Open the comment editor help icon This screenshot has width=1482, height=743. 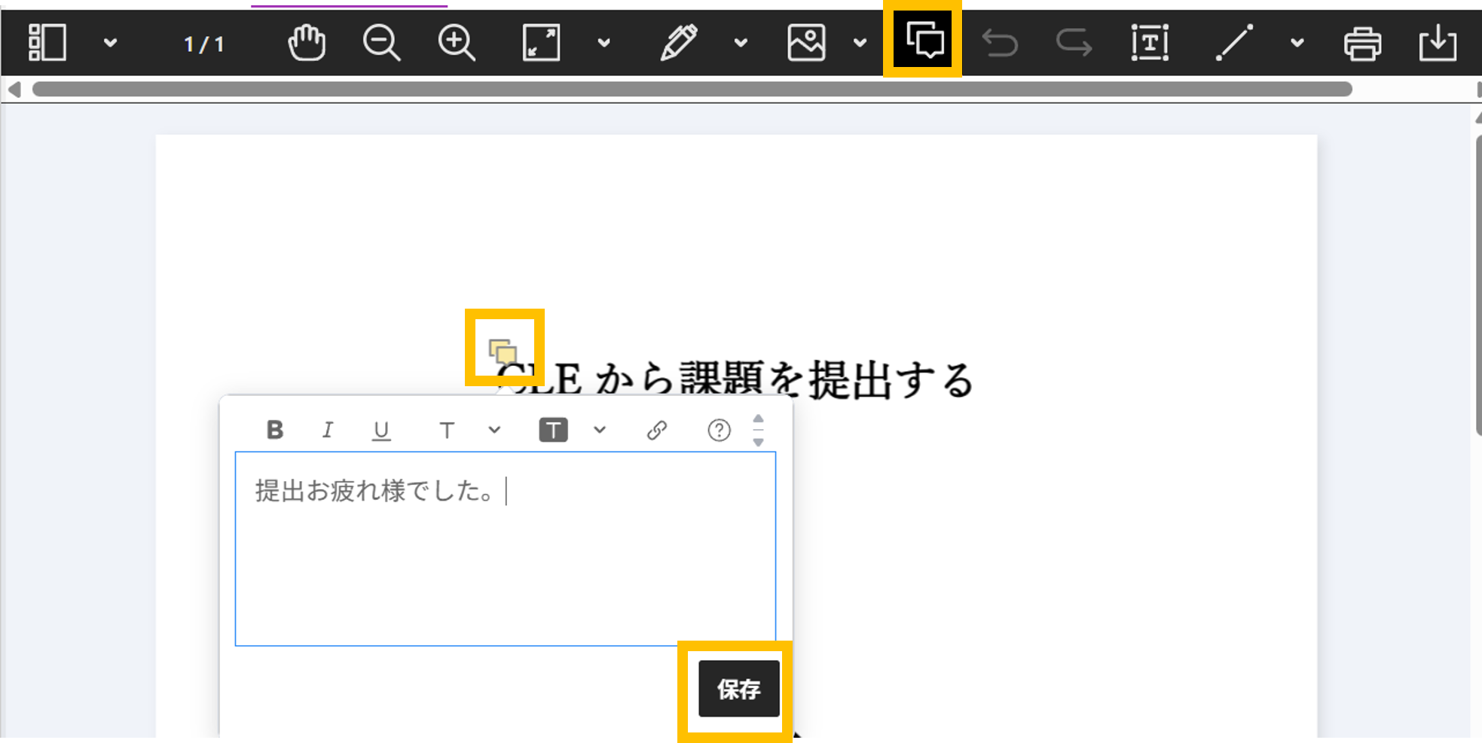tap(719, 430)
